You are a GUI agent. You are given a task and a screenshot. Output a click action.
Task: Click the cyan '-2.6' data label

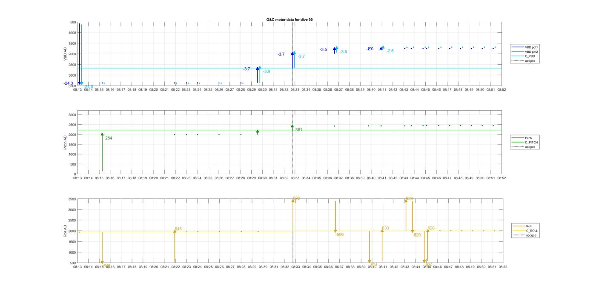click(390, 51)
